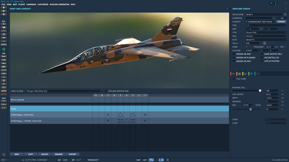Open the MISSION GENERATOR menu
Image resolution: width=289 pixels, height=162 pixels.
point(60,4)
